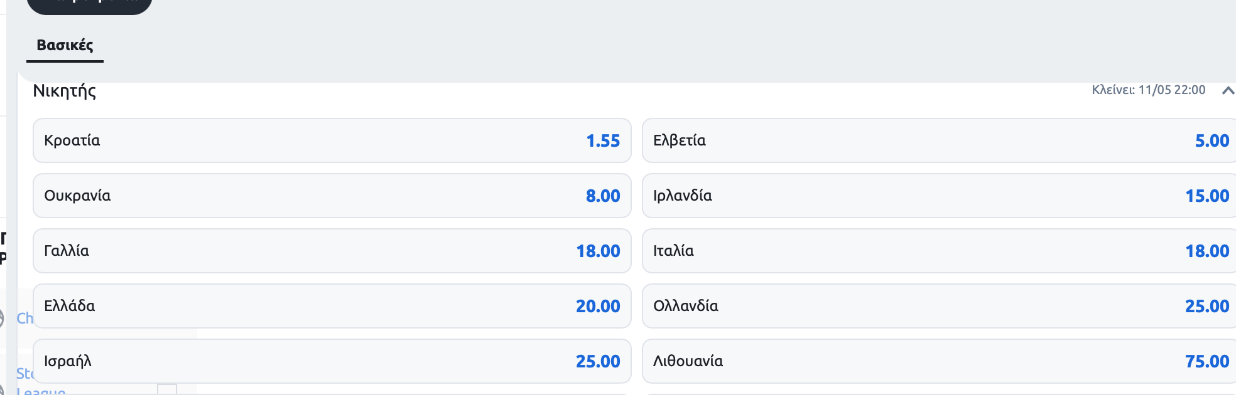This screenshot has width=1236, height=395.
Task: Collapse the Νικητής market with chevron
Action: coord(1228,91)
